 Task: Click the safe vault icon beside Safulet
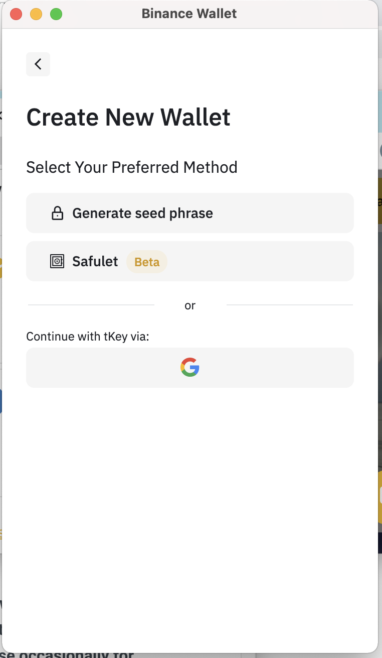(x=57, y=262)
